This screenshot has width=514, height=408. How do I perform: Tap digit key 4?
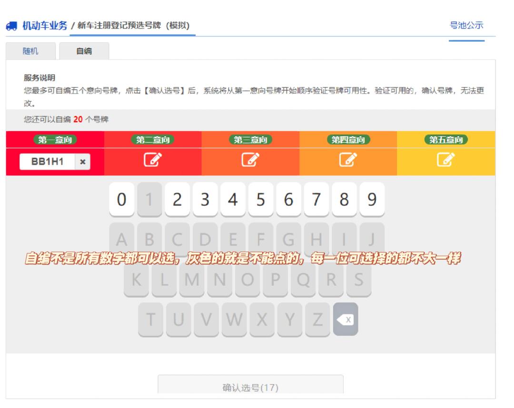coord(233,199)
